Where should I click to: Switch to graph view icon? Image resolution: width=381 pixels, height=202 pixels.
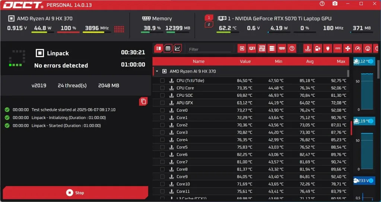pos(178,49)
